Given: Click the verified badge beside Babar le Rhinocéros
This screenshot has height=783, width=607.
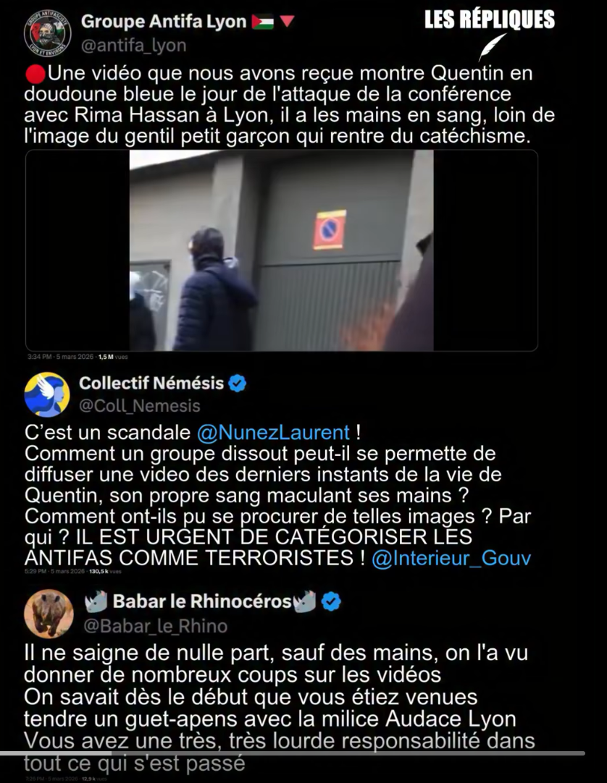Looking at the screenshot, I should [331, 602].
